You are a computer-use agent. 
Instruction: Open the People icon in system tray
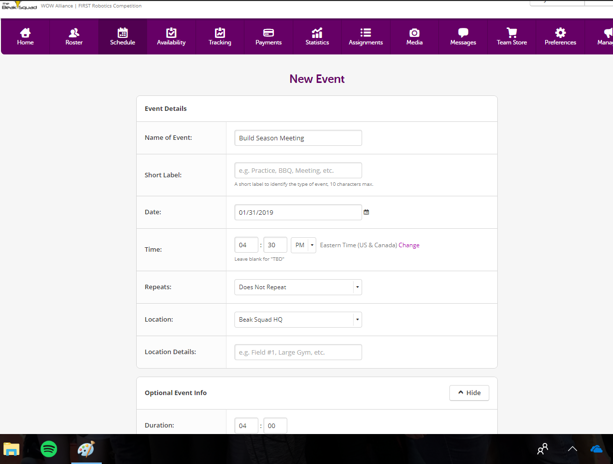(543, 449)
